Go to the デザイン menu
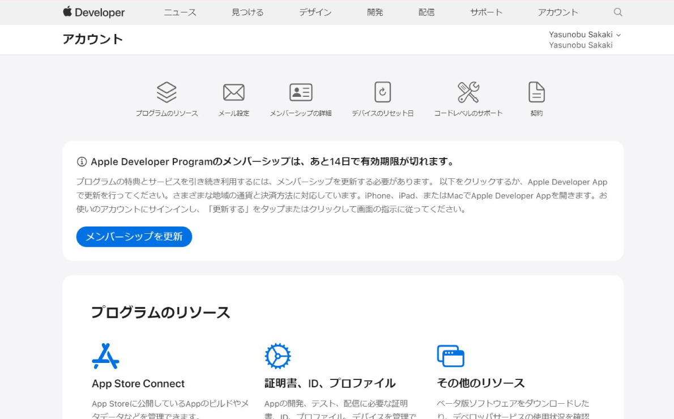 click(x=315, y=12)
